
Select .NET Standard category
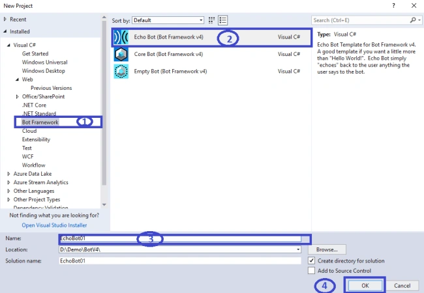[x=39, y=113]
